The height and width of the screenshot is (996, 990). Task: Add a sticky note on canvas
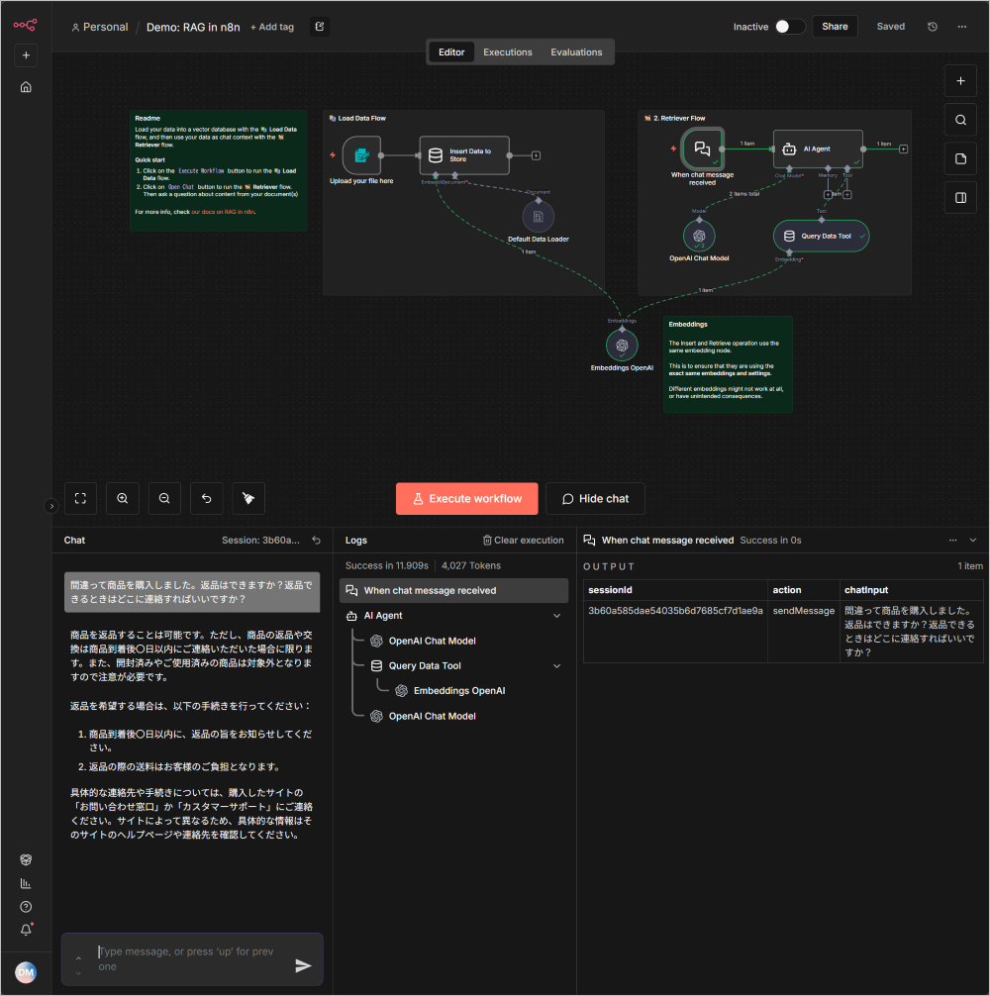[959, 158]
